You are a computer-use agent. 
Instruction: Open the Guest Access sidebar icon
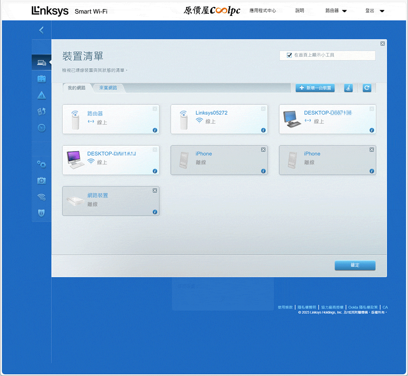[x=41, y=79]
